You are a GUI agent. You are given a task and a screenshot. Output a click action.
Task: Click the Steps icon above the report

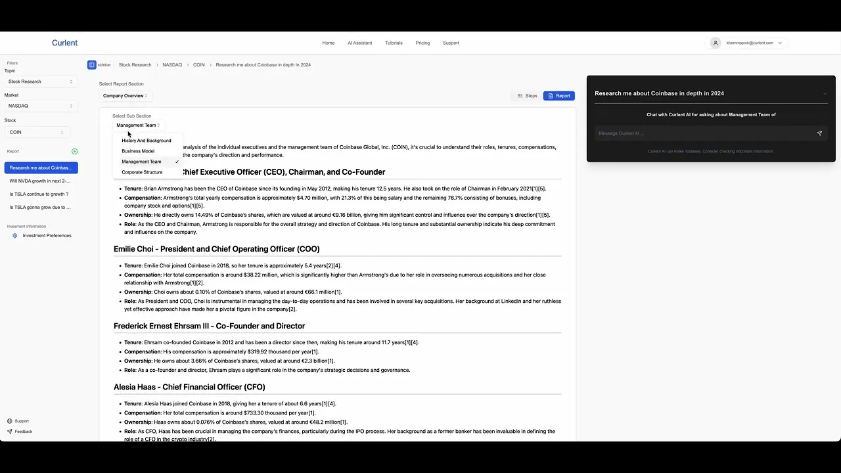(519, 95)
